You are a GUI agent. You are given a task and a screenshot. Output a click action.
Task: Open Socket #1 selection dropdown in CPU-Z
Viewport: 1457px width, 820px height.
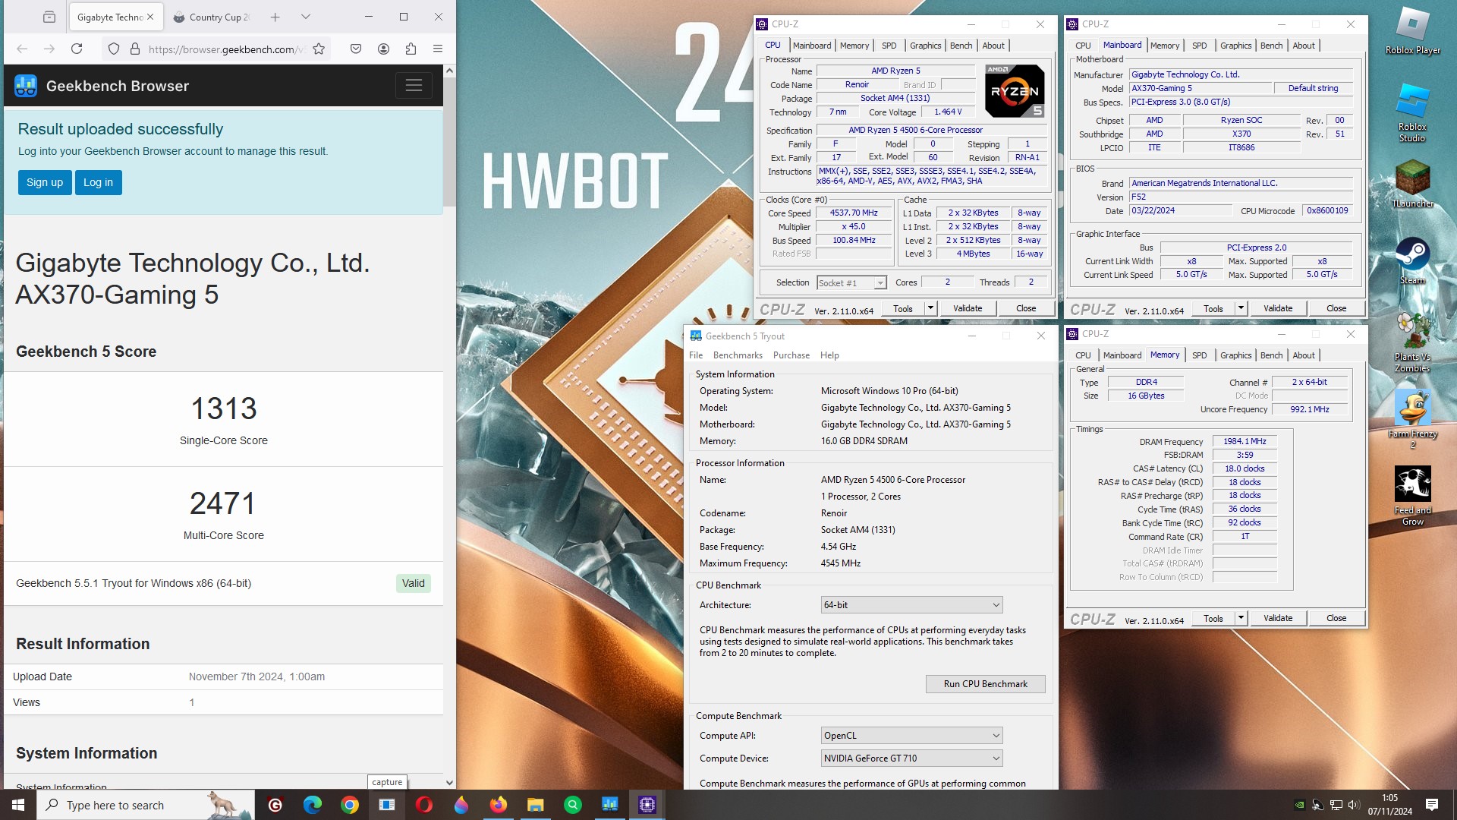pos(851,282)
